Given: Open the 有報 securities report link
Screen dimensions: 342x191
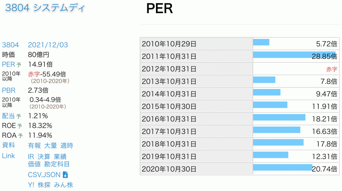Looking at the screenshot, I should [x=34, y=146].
